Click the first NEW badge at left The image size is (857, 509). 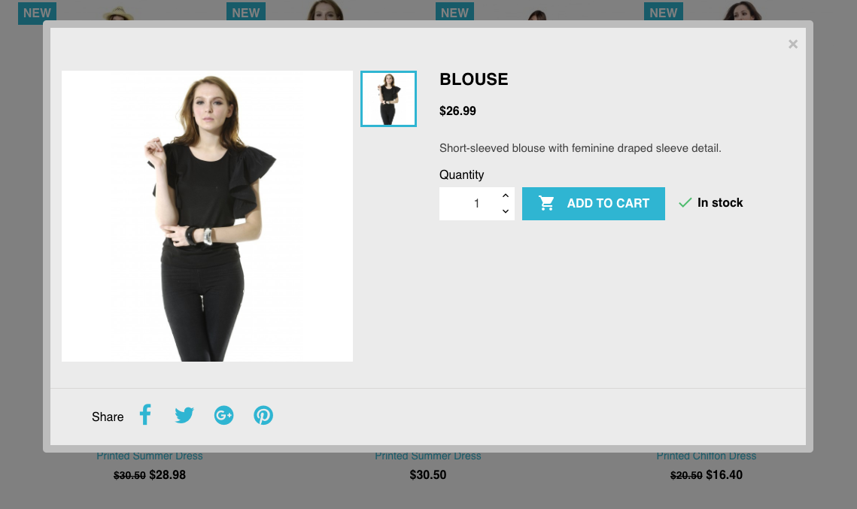click(x=37, y=13)
